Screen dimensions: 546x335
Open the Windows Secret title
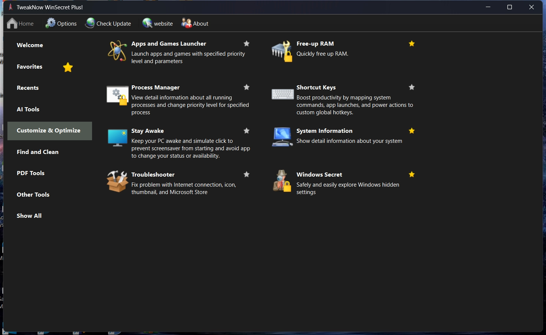point(319,175)
